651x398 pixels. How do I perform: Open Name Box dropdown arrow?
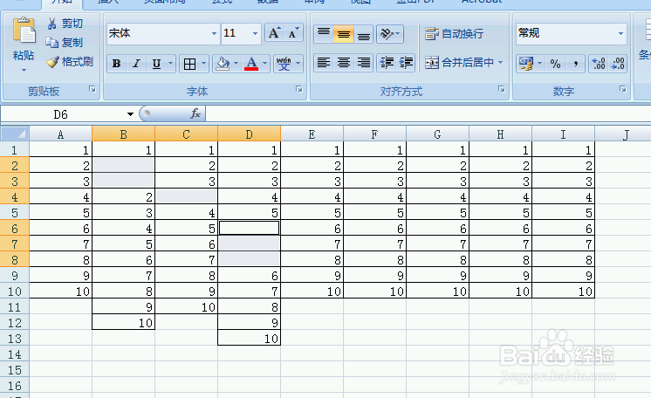point(130,114)
